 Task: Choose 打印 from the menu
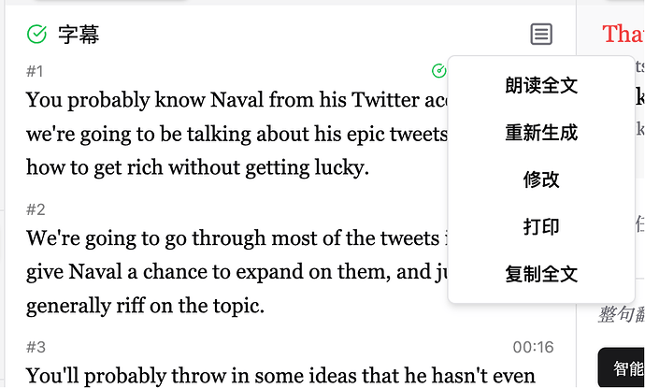[541, 227]
